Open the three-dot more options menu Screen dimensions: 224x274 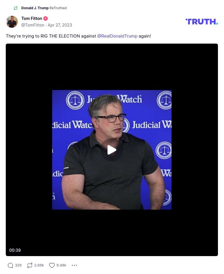[74, 265]
